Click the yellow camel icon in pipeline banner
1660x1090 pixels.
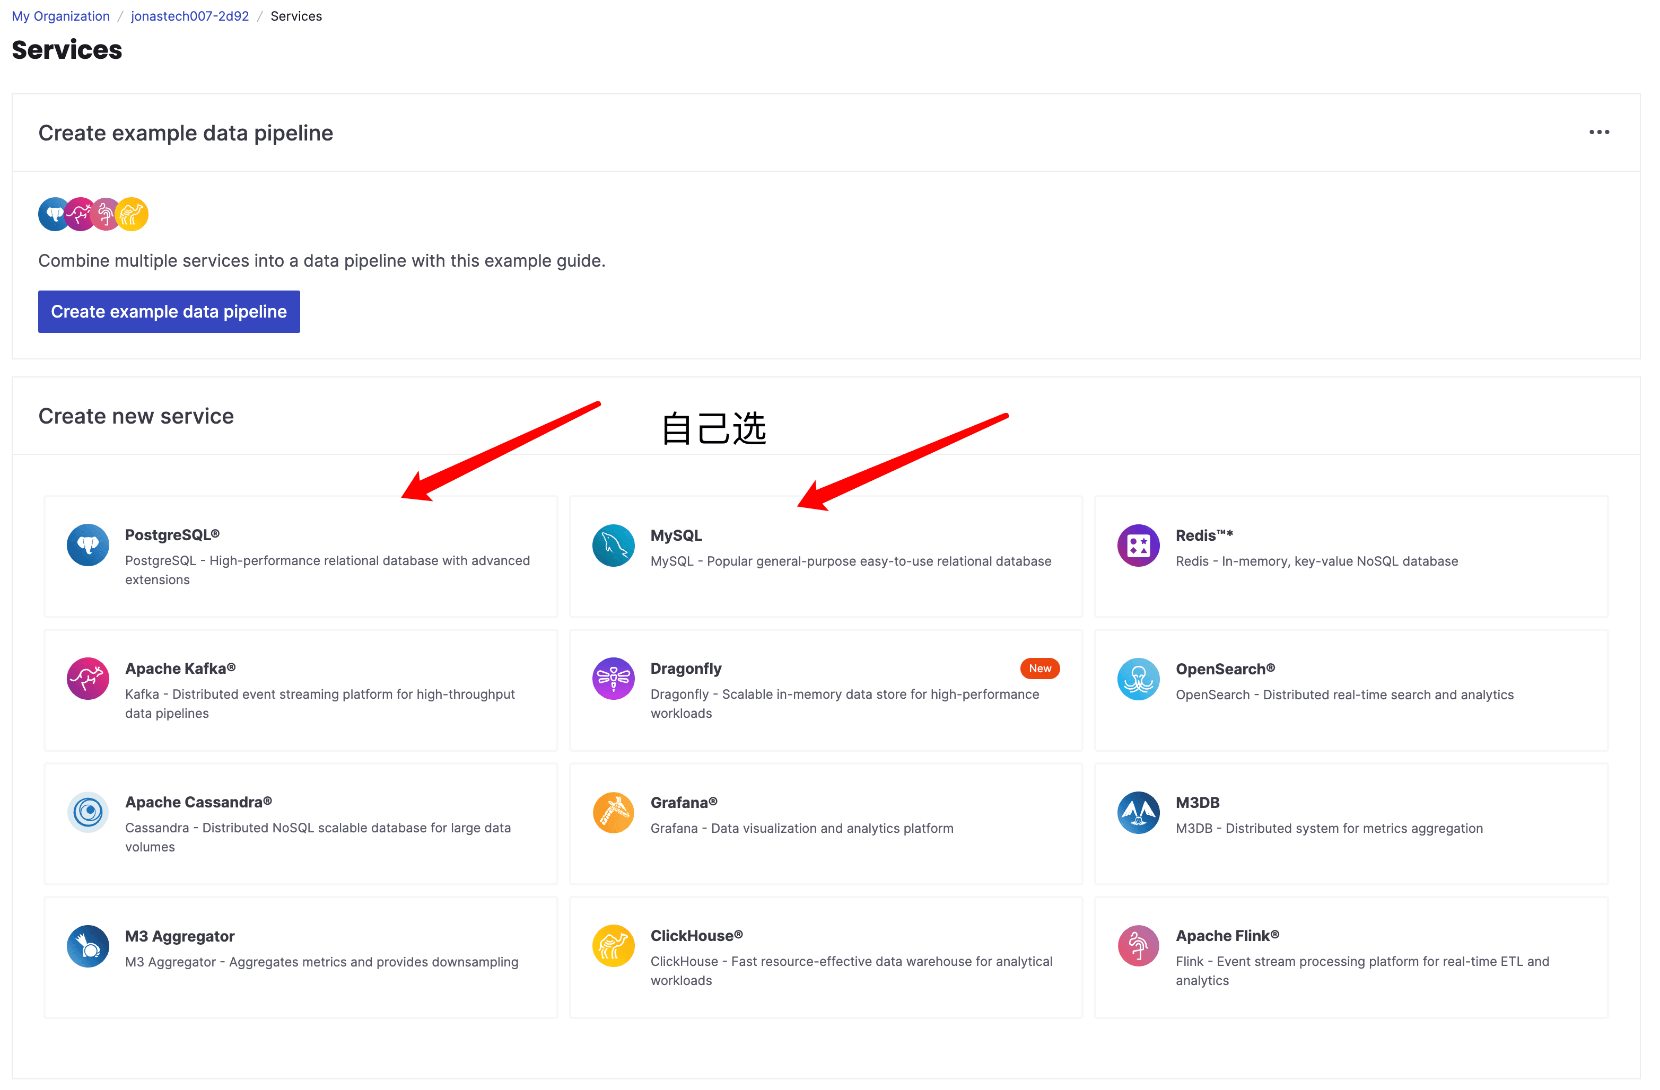[132, 214]
